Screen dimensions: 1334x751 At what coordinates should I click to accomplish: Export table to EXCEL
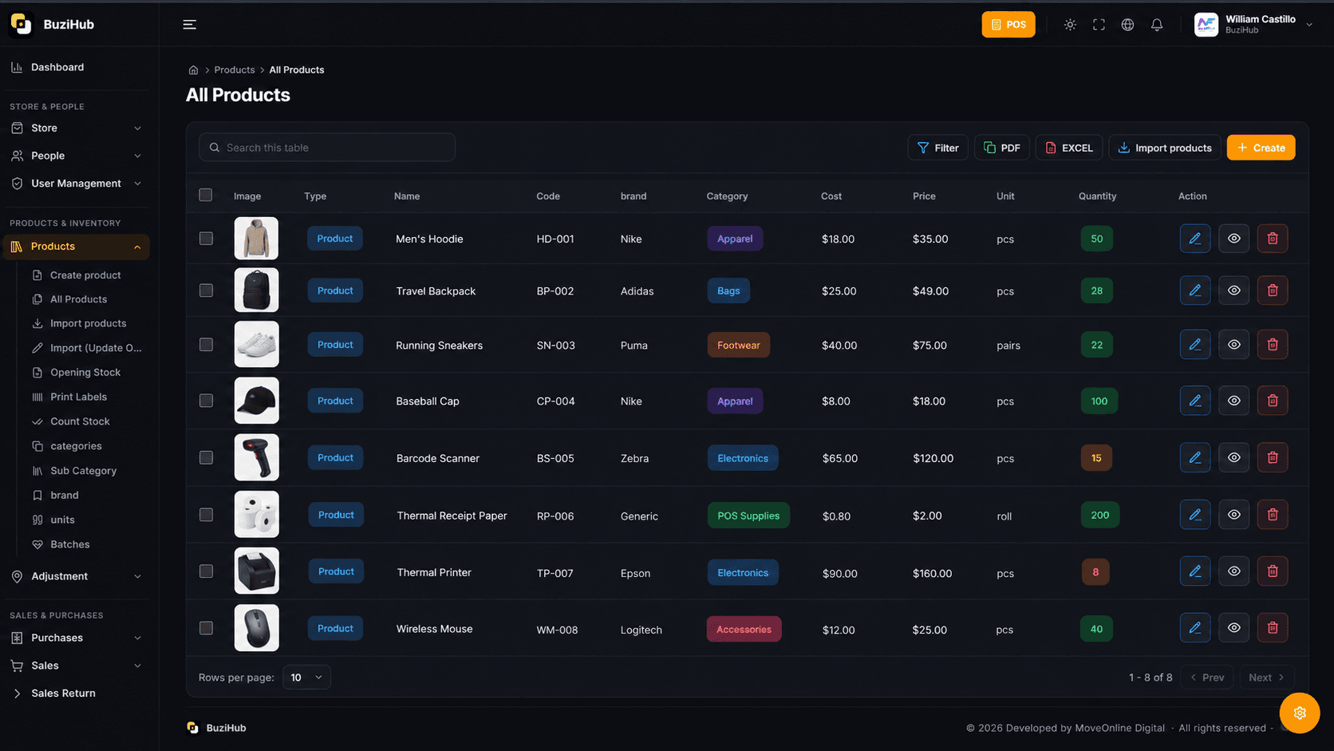click(1069, 148)
